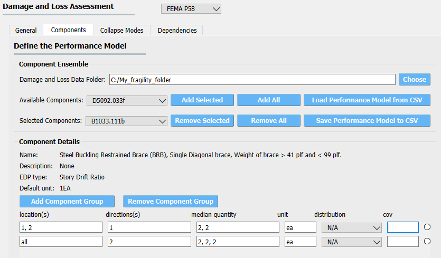Expand the Available Components D5092.033f dropdown
441x258 pixels.
click(127, 100)
